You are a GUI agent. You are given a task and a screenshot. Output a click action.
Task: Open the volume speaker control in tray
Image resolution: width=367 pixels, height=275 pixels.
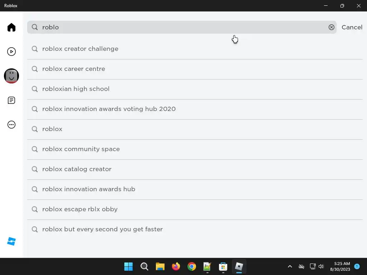[x=321, y=266]
